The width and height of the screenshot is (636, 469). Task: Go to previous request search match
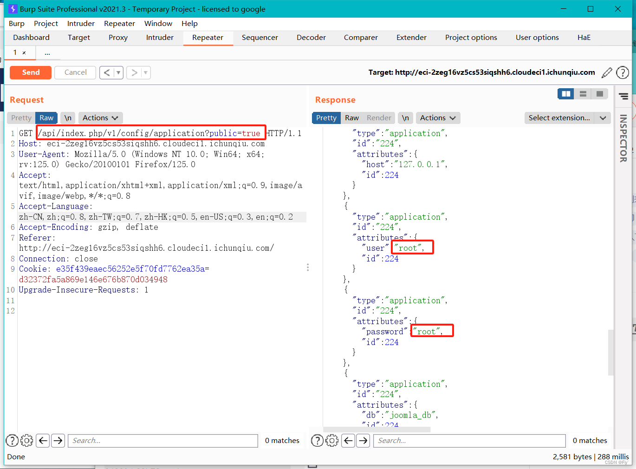point(43,441)
